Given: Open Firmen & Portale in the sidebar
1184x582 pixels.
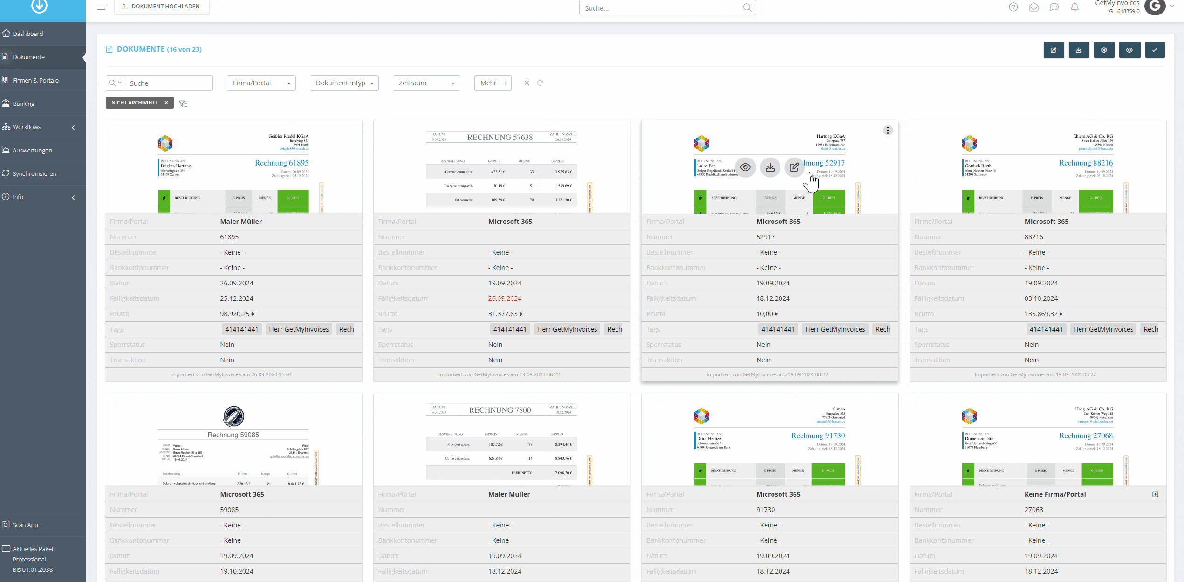Looking at the screenshot, I should [43, 80].
